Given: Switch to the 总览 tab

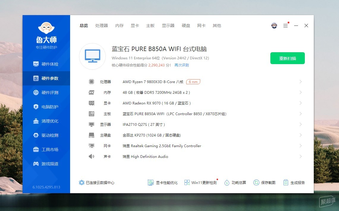Looking at the screenshot, I should [x=84, y=26].
